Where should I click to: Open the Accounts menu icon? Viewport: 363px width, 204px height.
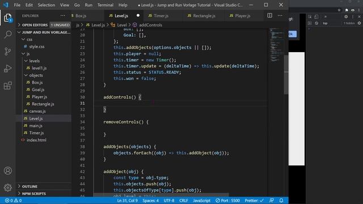(x=7, y=171)
